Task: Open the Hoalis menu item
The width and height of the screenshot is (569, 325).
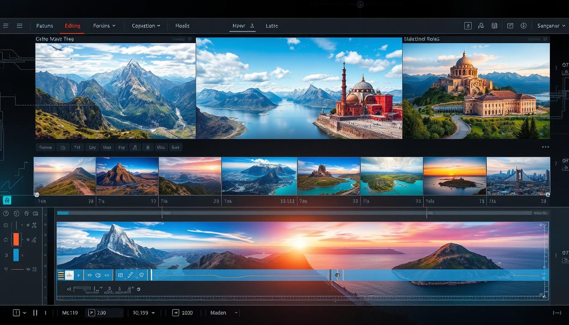Action: pos(182,26)
